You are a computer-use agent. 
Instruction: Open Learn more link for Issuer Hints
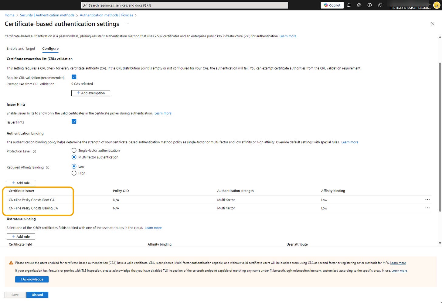163,113
